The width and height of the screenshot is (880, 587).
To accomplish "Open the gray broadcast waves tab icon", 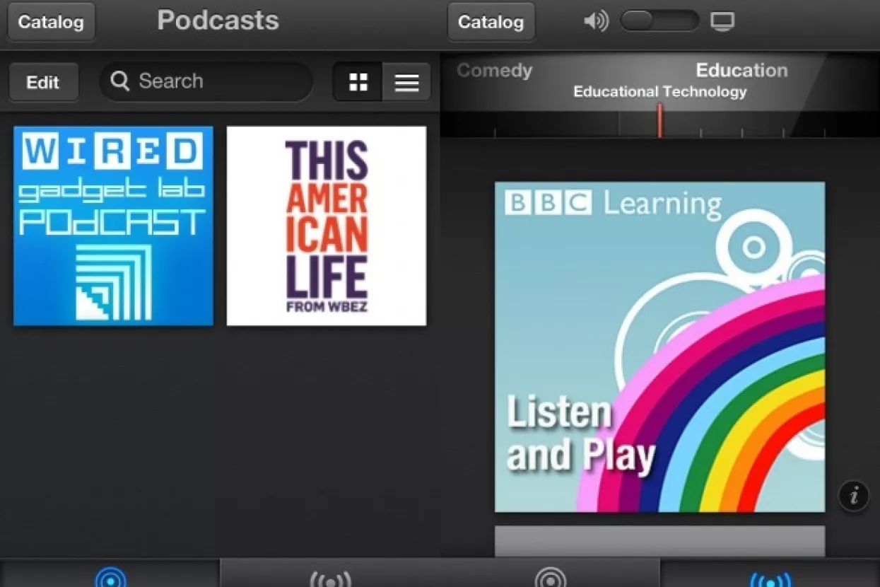I will (330, 579).
